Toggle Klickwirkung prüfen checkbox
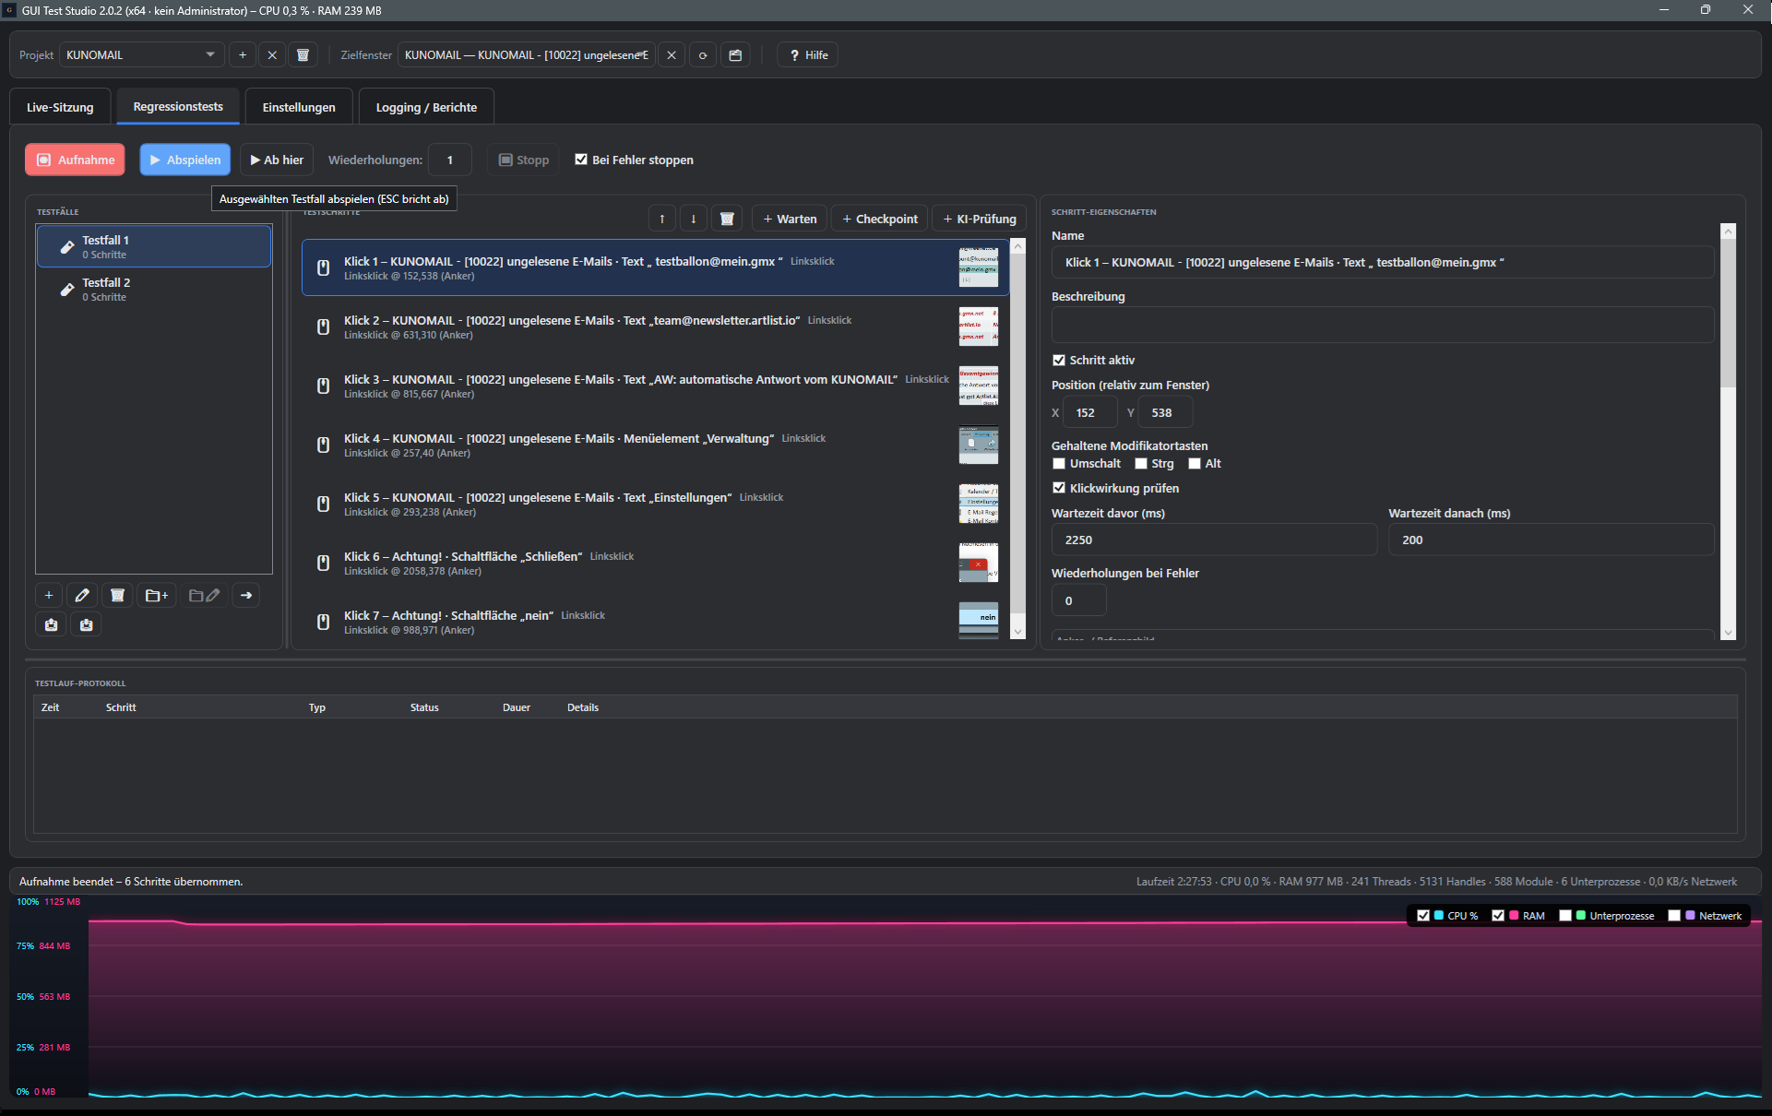This screenshot has height=1116, width=1772. (1059, 488)
